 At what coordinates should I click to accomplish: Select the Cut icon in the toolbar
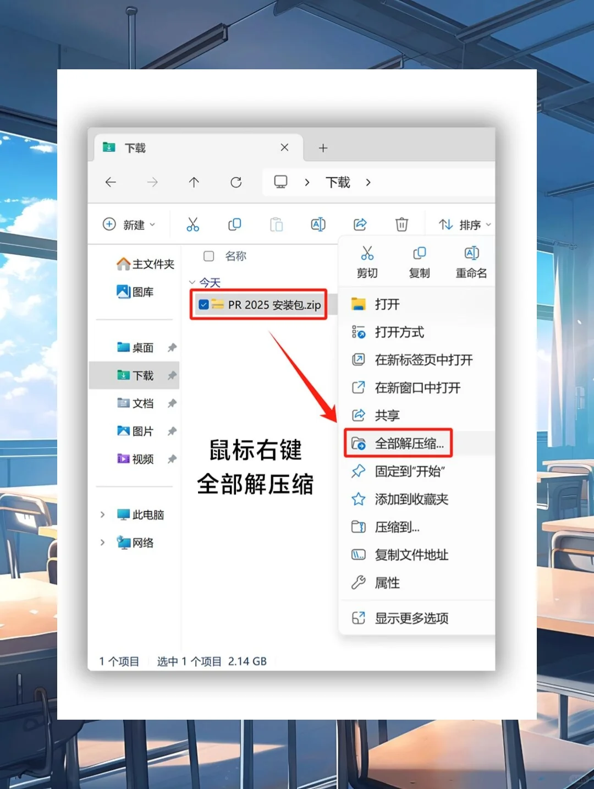click(193, 224)
